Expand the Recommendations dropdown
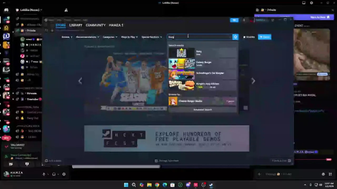Screen dimensions: 337x189 click(x=87, y=37)
